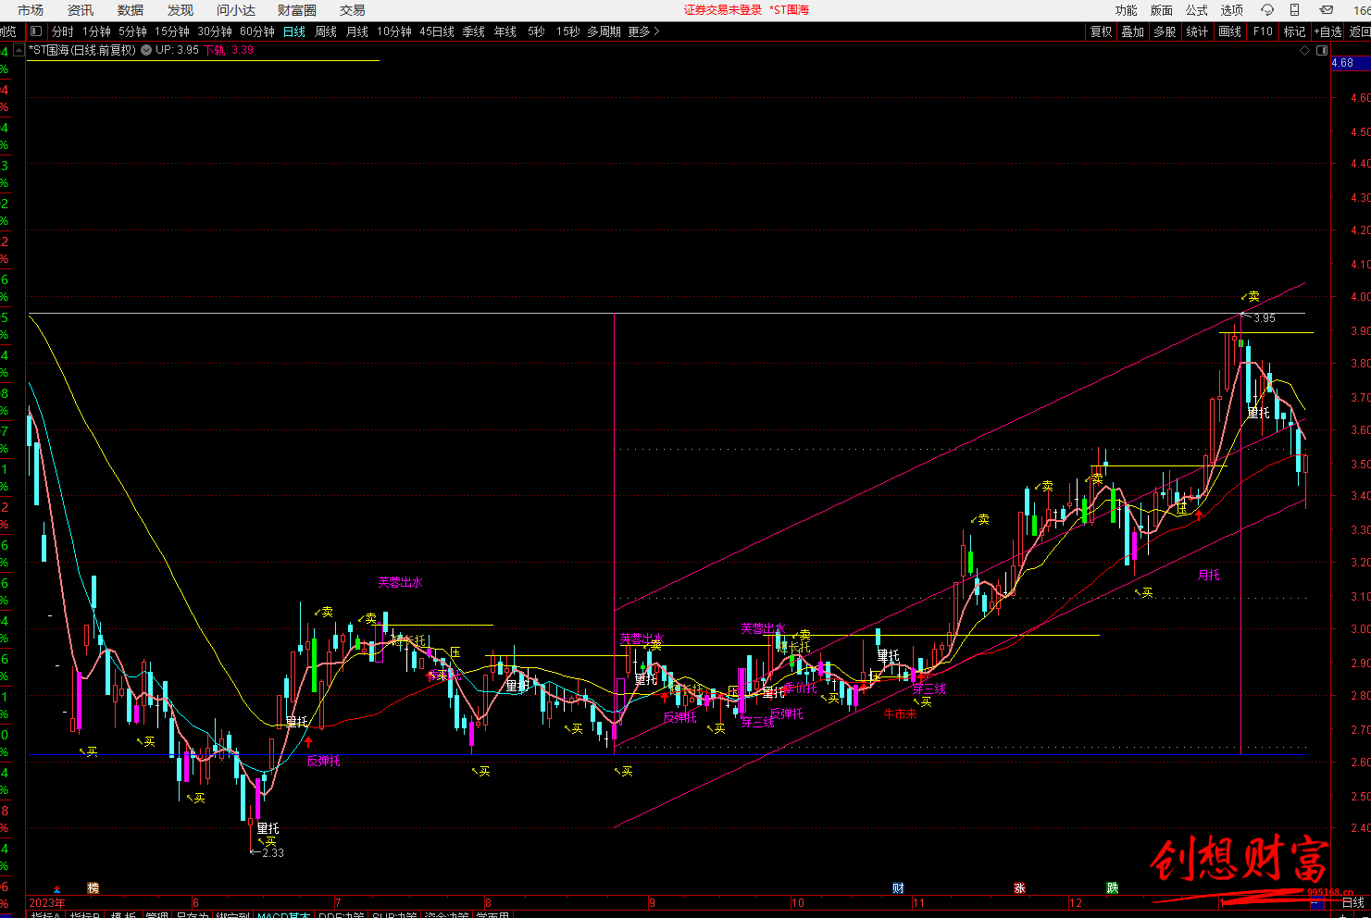Image resolution: width=1371 pixels, height=918 pixels.
Task: Toggle the left sidebar panel icon
Action: (x=36, y=31)
